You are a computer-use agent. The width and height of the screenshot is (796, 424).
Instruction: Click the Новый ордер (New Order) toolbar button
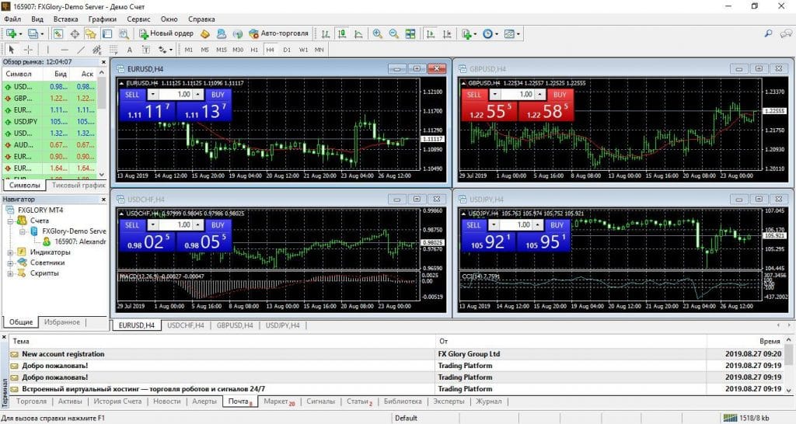tap(166, 33)
